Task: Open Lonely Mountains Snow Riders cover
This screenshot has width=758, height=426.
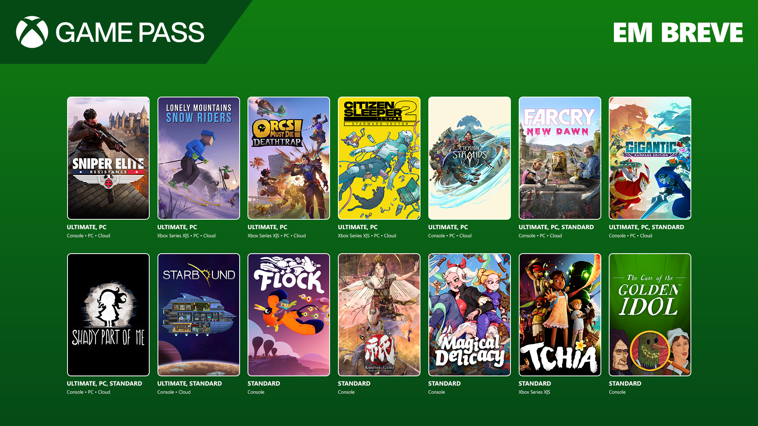Action: pyautogui.click(x=199, y=158)
